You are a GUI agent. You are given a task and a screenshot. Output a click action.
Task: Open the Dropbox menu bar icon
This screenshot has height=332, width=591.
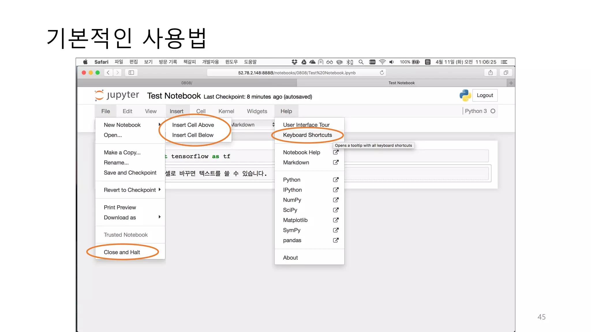click(x=294, y=62)
